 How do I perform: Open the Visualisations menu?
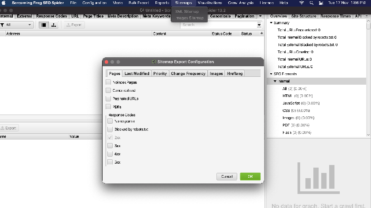tap(210, 3)
